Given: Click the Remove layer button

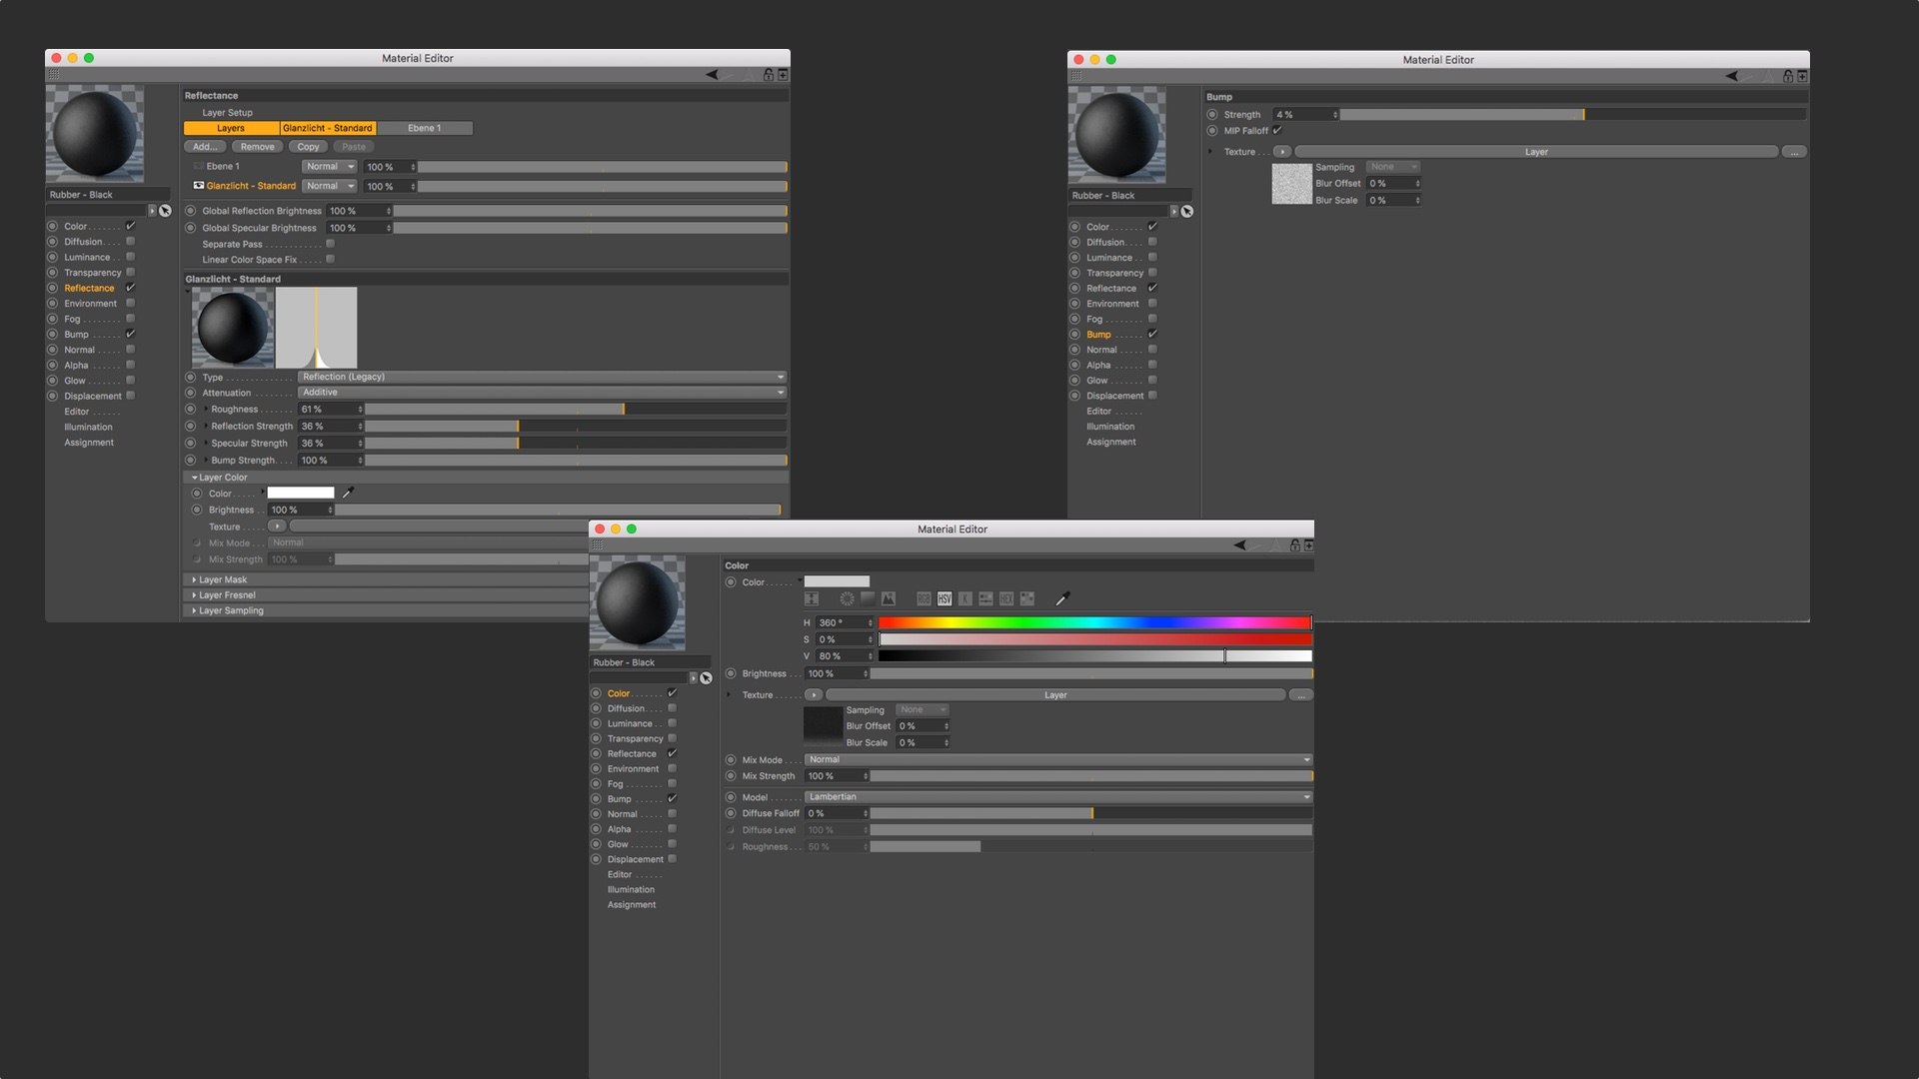Looking at the screenshot, I should click(257, 147).
